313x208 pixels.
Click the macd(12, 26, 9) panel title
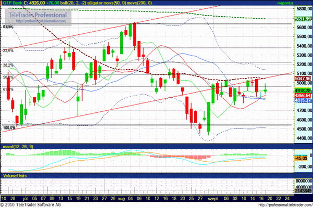tap(17, 148)
